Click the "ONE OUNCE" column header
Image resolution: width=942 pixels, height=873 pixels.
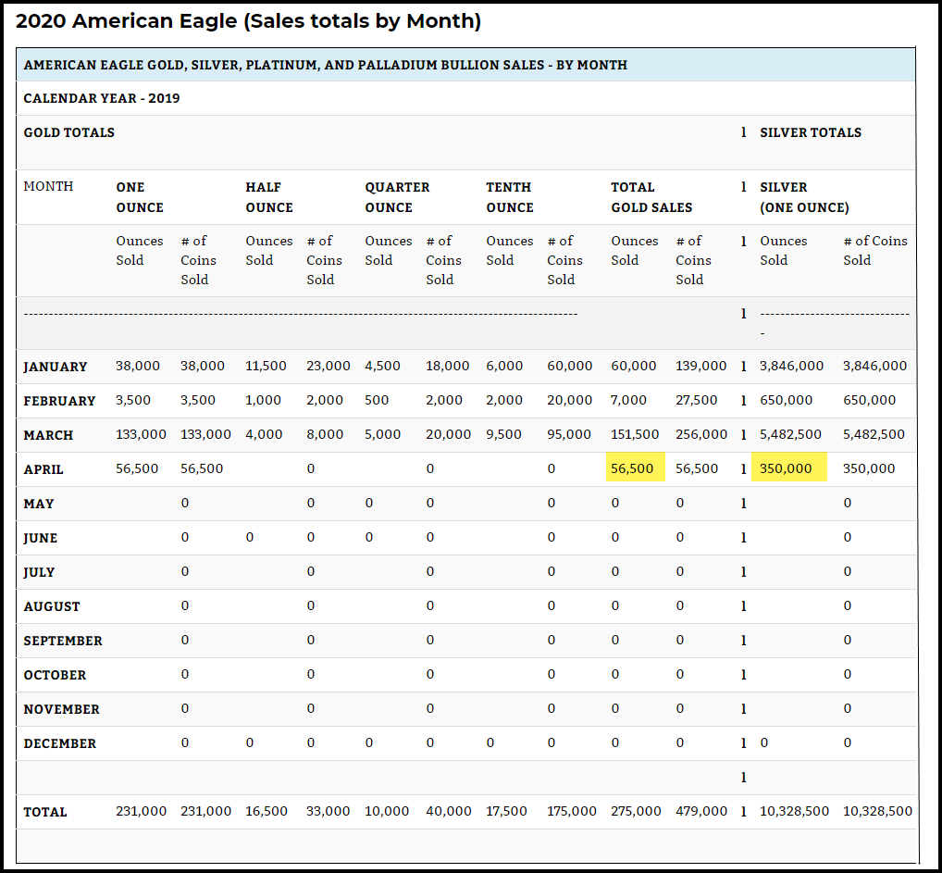(x=140, y=197)
